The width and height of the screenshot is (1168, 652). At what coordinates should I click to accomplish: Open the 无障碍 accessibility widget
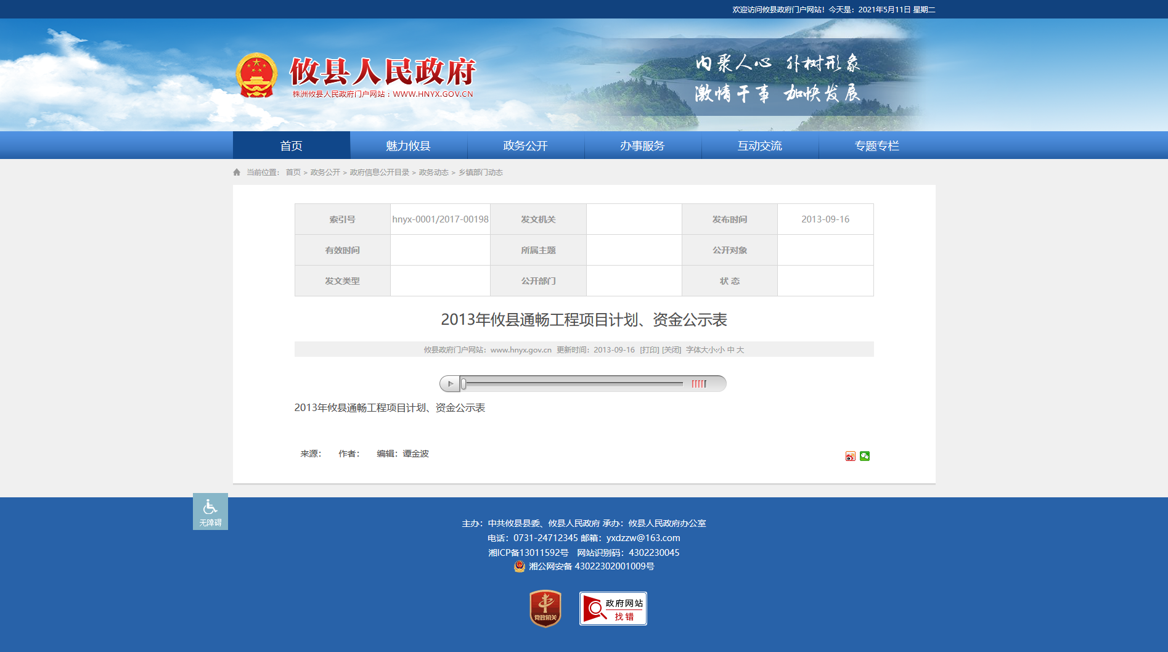point(210,511)
